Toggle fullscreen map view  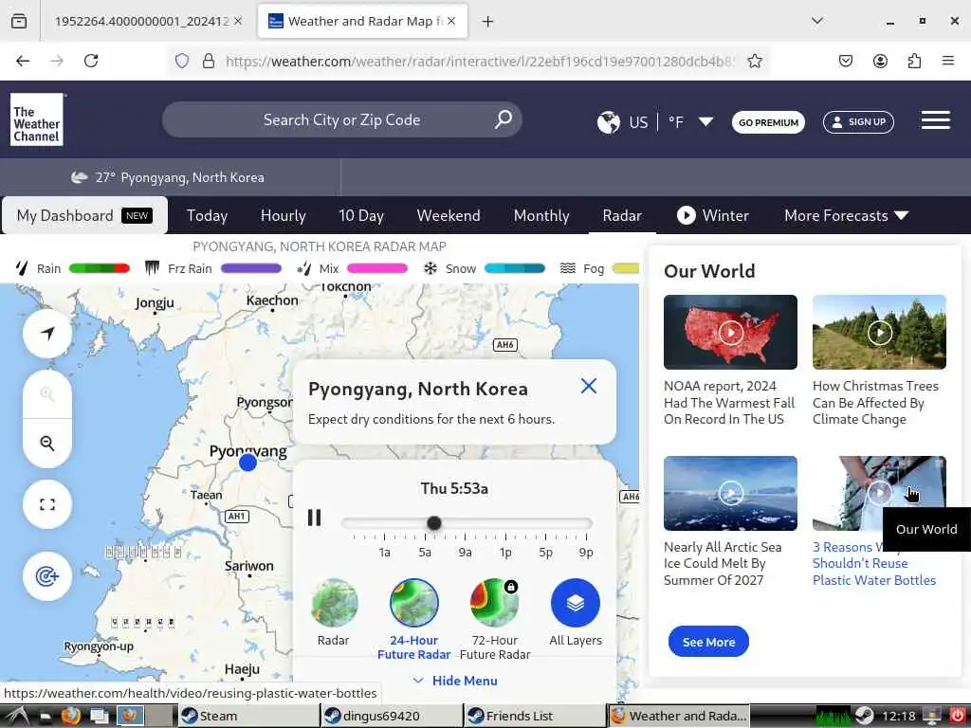47,504
